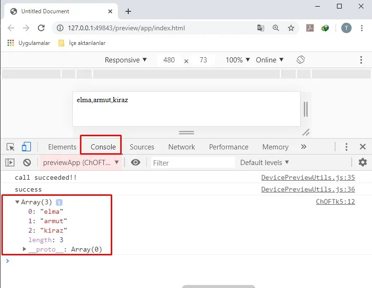The width and height of the screenshot is (372, 288).
Task: Click the address bar URL
Action: coord(126,28)
